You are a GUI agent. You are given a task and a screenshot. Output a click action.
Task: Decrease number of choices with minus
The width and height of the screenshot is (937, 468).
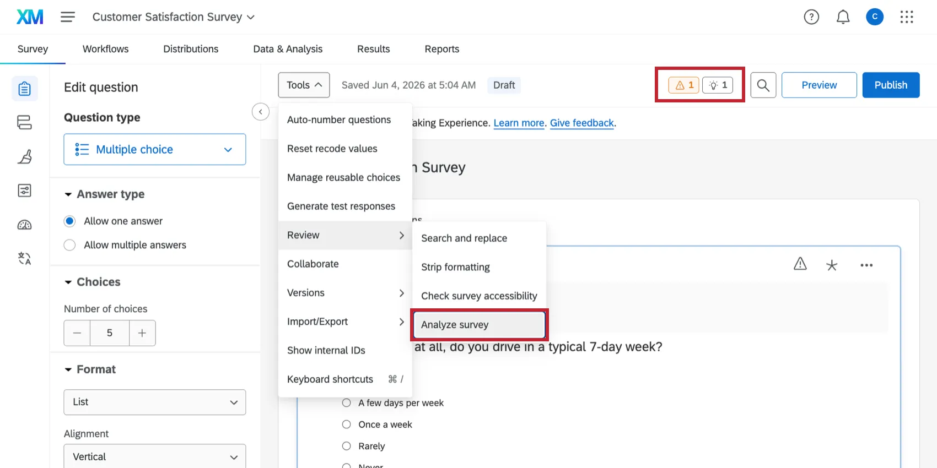click(x=77, y=333)
